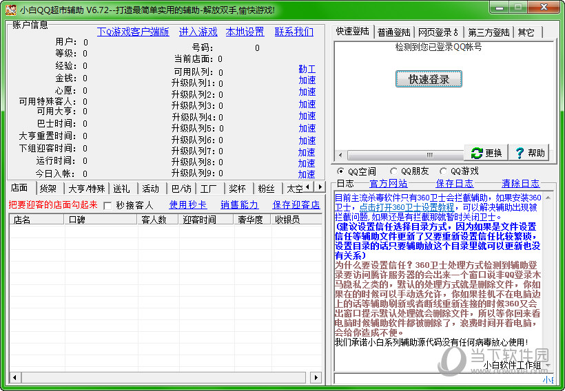Switch to the 普通登陆 tab

point(394,32)
